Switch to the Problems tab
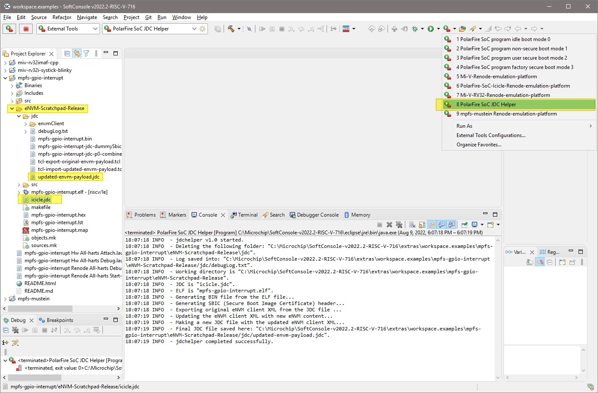 pos(141,215)
